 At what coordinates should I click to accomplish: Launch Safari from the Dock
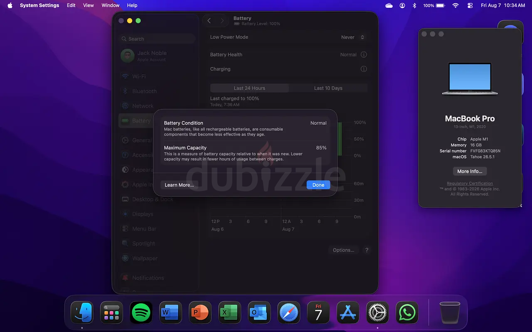click(x=288, y=312)
